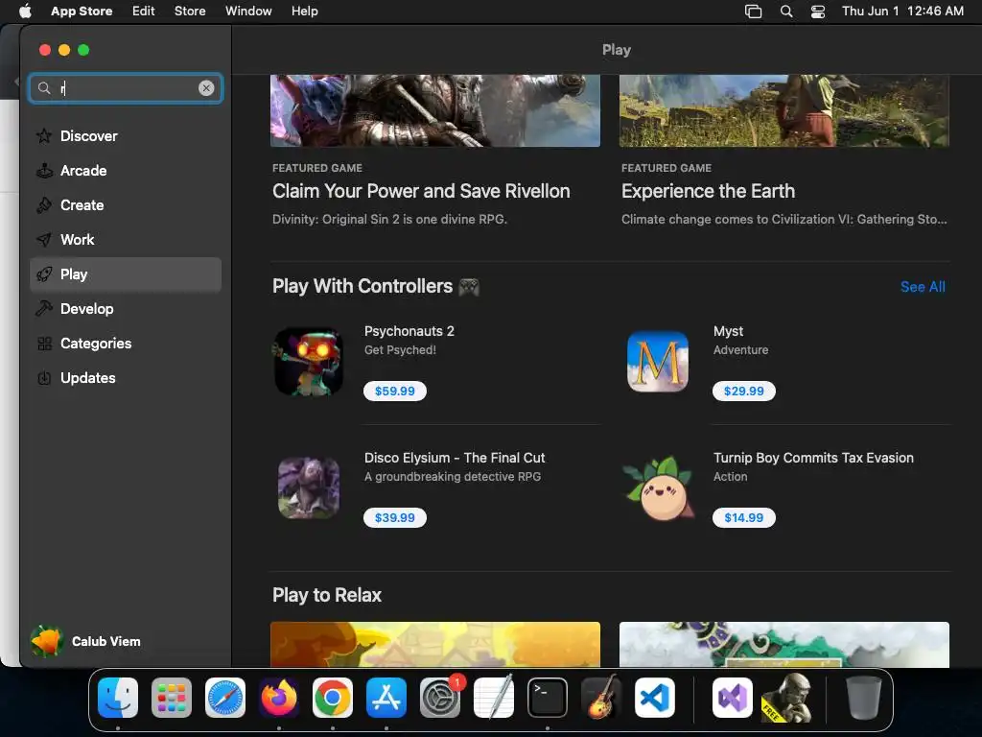Image resolution: width=982 pixels, height=737 pixels.
Task: Open the App Store menu
Action: (82, 12)
